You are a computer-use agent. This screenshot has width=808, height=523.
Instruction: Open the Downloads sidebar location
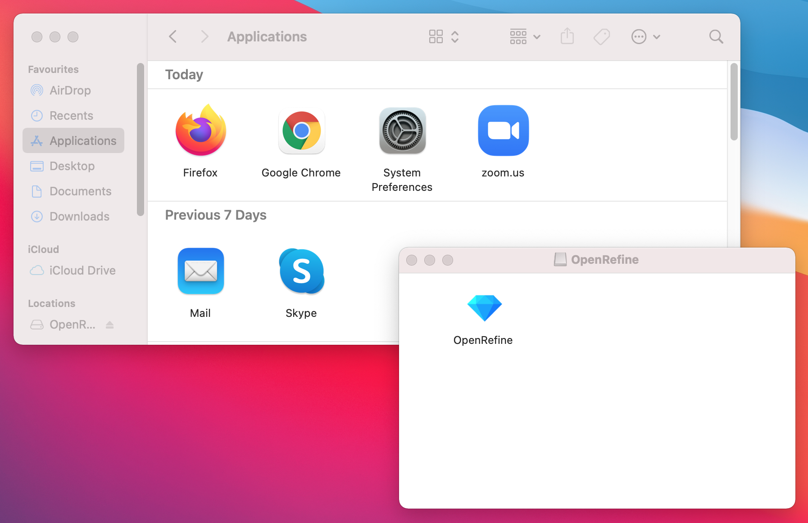point(79,216)
